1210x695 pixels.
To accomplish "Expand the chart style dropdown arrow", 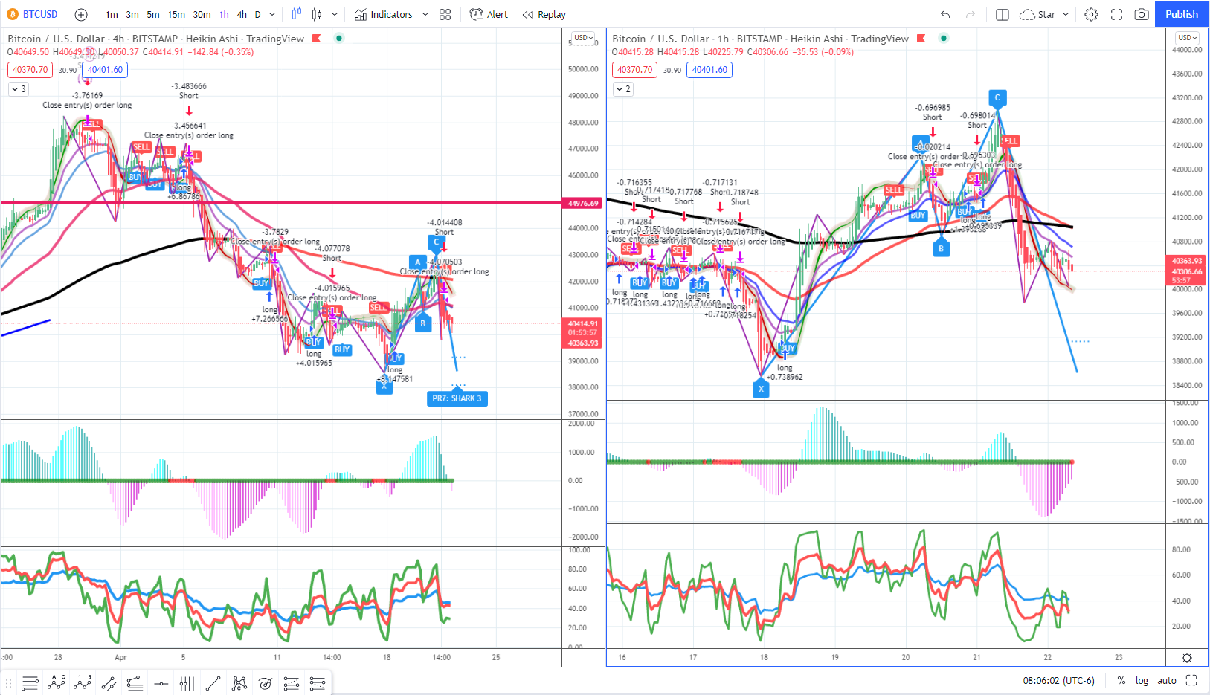I will point(335,14).
